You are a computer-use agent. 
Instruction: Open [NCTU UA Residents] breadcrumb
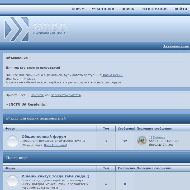coord(28,104)
